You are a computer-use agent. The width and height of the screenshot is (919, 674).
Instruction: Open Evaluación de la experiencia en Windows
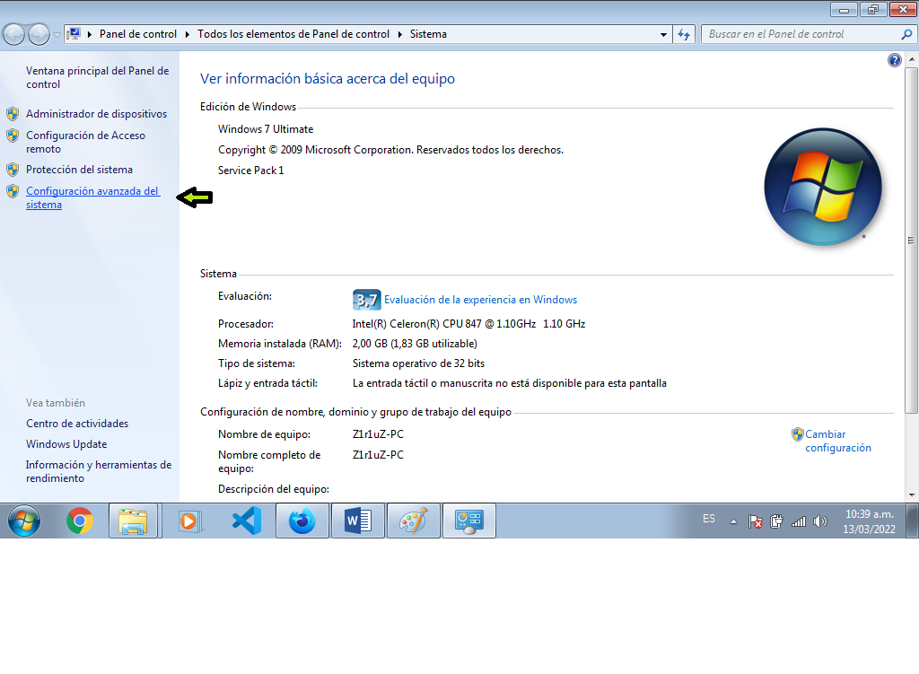point(481,300)
